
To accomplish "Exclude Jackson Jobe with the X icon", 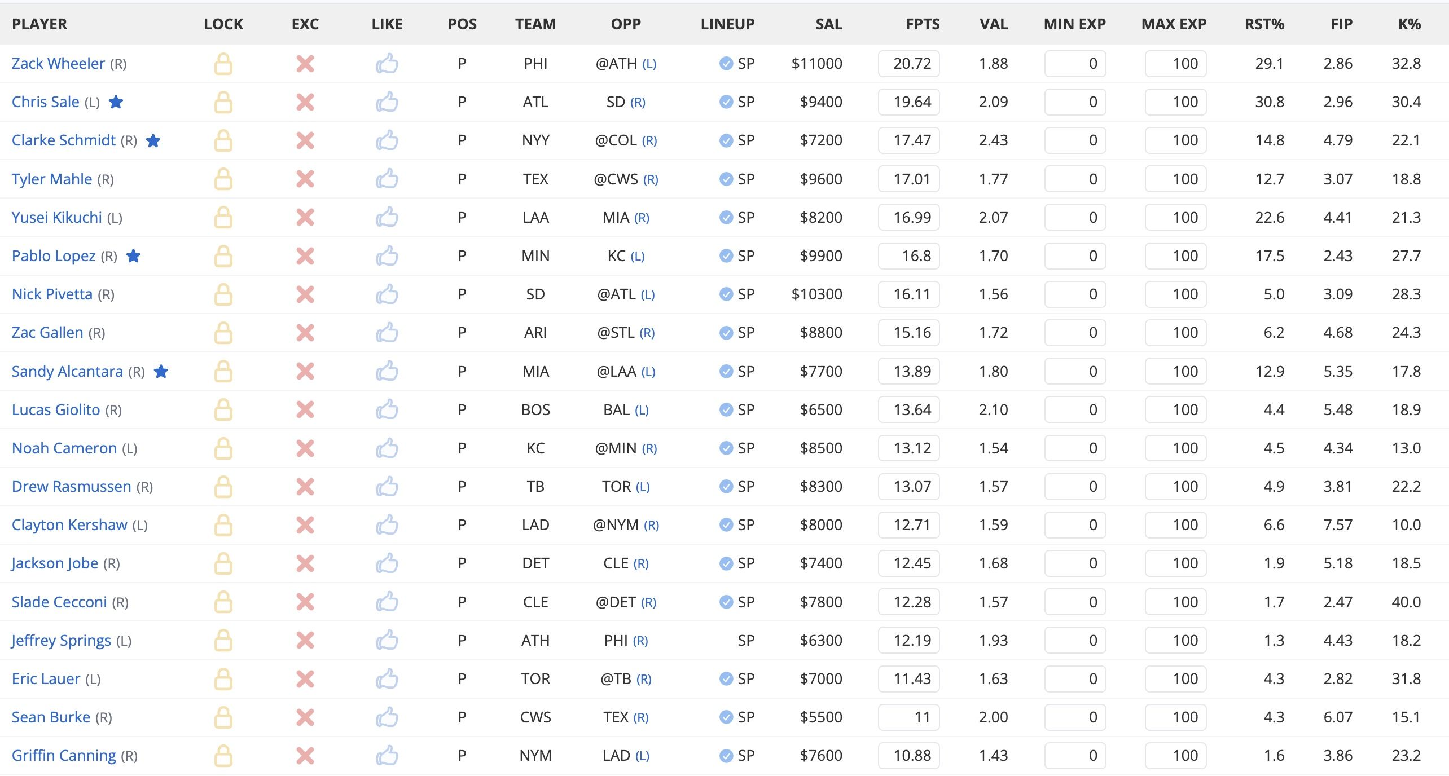I will coord(305,563).
